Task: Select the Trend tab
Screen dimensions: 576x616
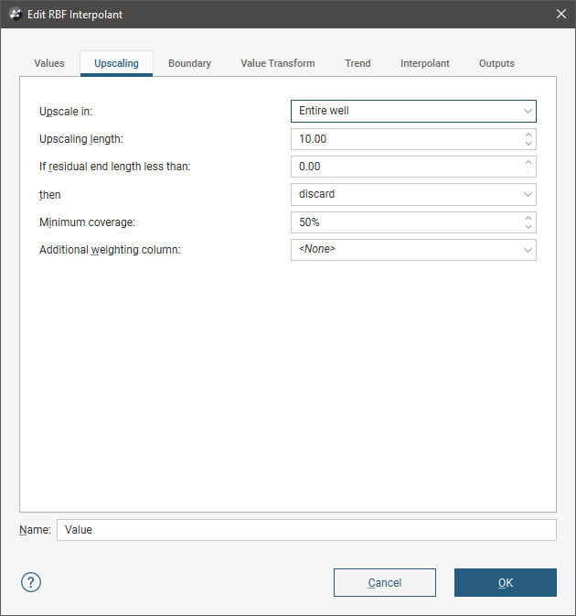Action: pyautogui.click(x=357, y=63)
